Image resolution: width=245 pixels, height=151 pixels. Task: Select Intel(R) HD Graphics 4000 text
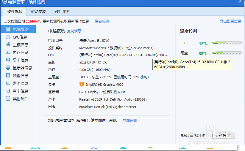[x=105, y=85]
